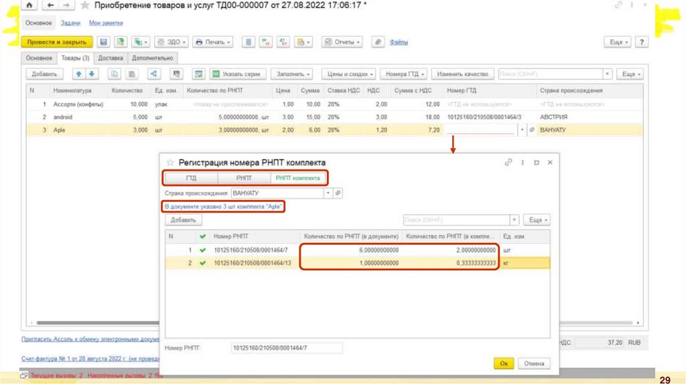
Task: Switch to the Основное document tab
Action: (x=39, y=58)
